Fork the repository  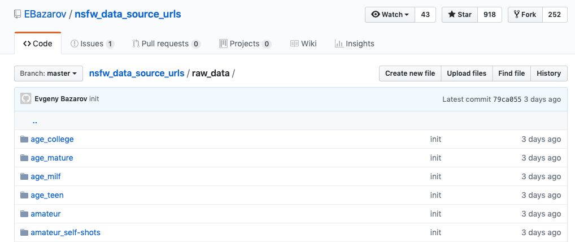[525, 15]
